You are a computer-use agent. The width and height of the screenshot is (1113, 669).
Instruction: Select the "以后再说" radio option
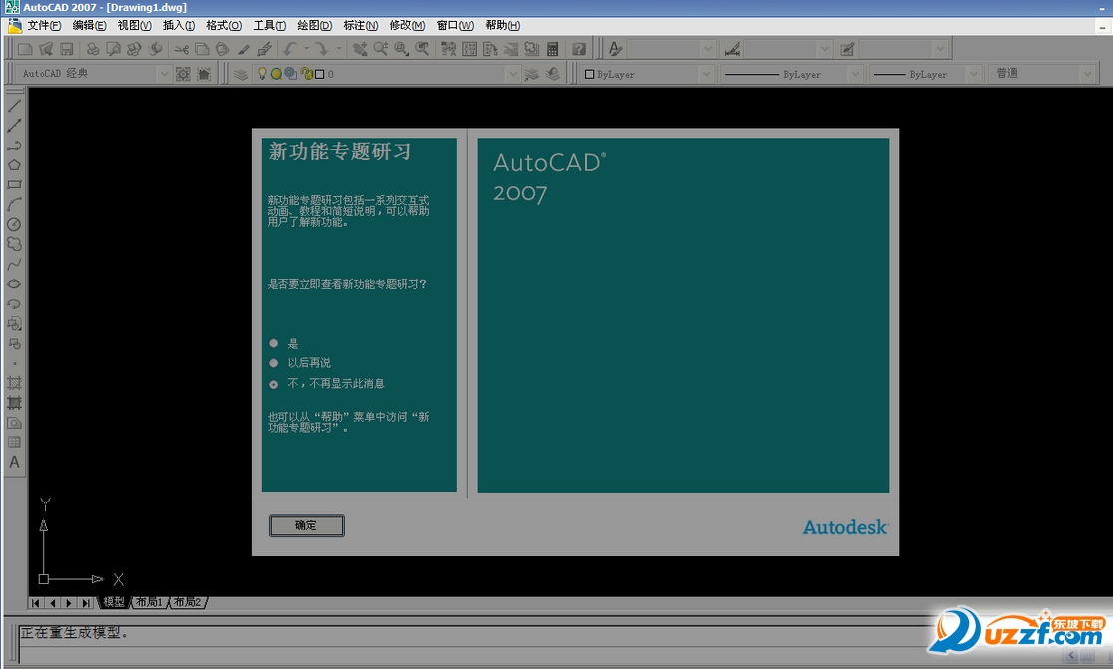pos(274,363)
